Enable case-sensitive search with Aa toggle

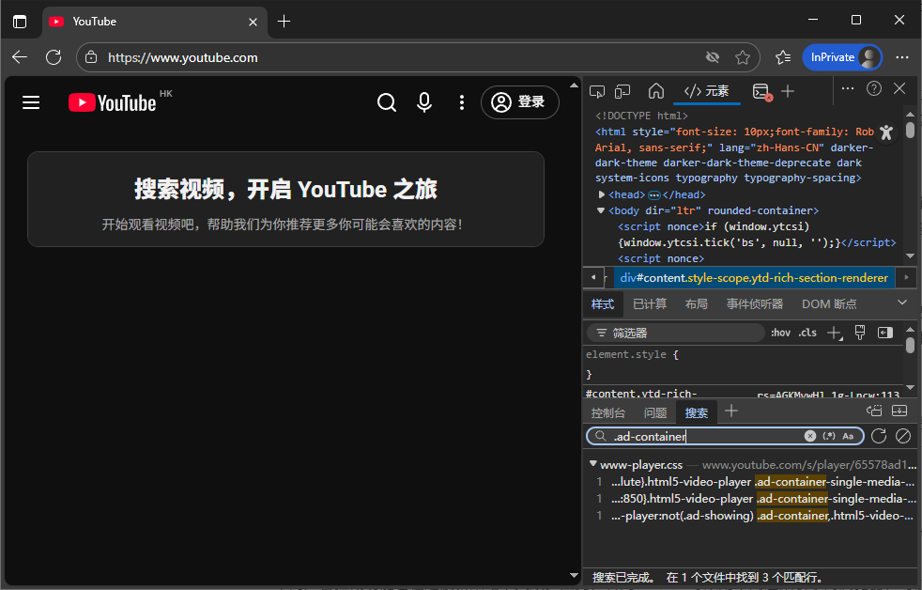(x=848, y=435)
